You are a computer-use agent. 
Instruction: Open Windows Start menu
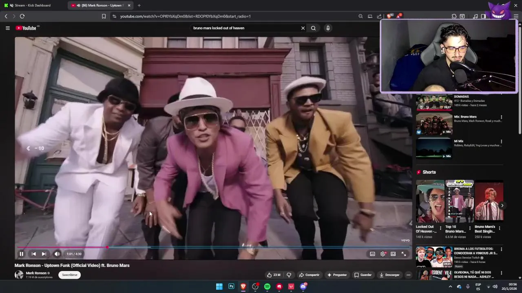(219, 286)
